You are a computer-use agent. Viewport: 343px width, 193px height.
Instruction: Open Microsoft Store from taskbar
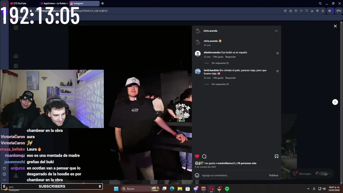coord(188,189)
